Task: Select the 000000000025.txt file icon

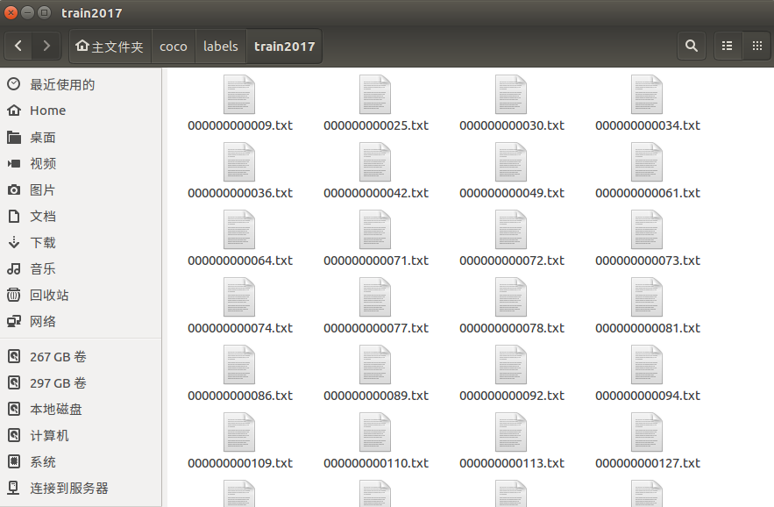Action: (375, 95)
